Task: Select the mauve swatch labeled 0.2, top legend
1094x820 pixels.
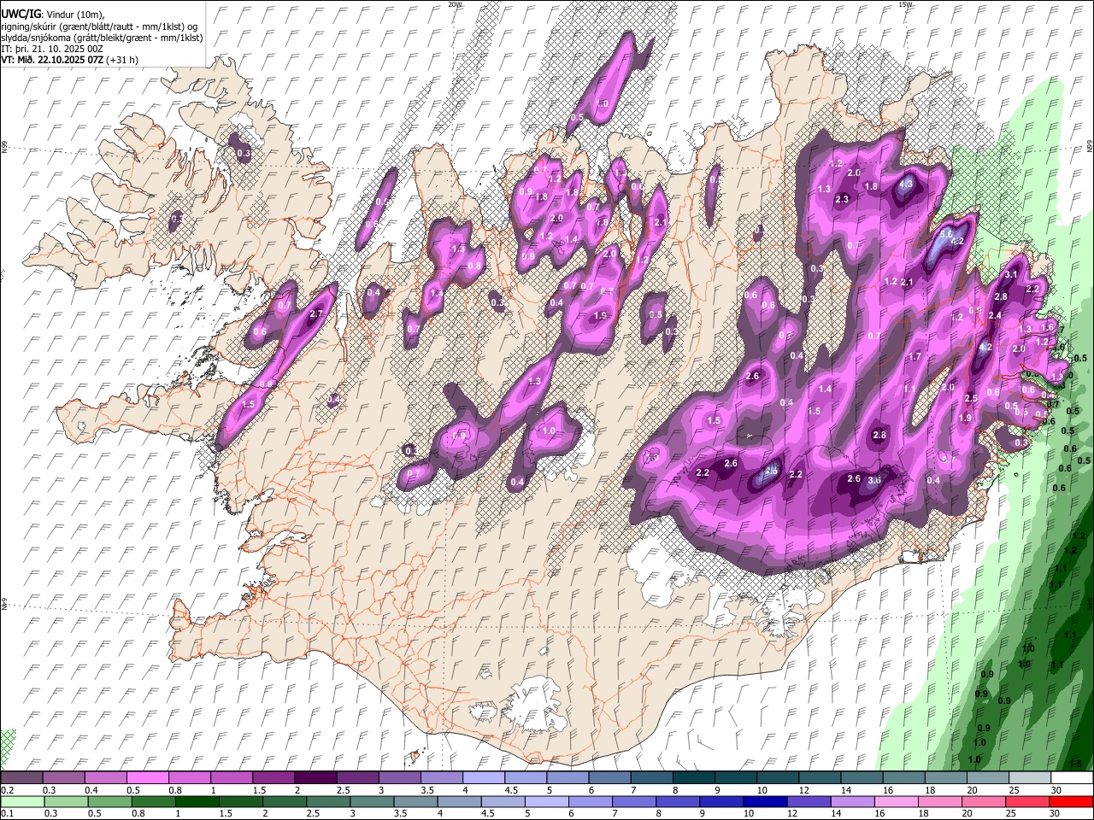Action: click(22, 778)
